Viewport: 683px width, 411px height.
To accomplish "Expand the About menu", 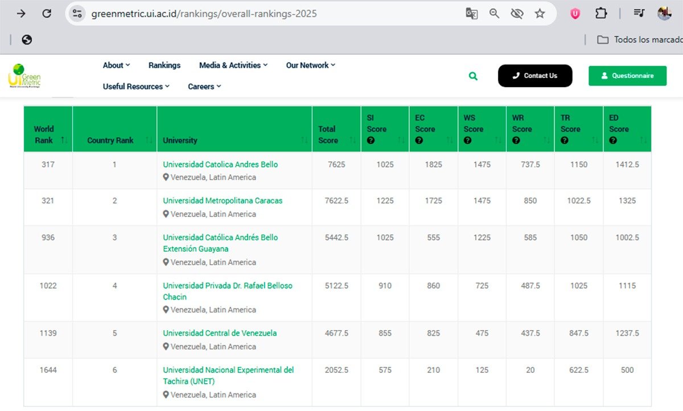I will (116, 65).
